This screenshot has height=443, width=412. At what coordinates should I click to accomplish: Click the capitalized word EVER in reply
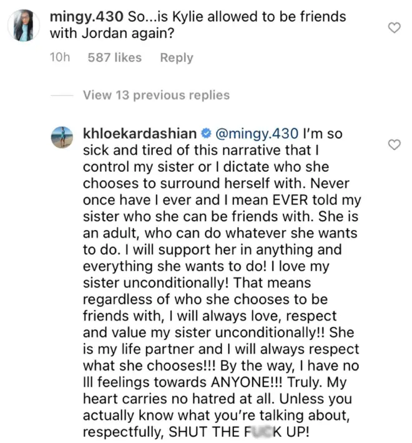coord(290,200)
